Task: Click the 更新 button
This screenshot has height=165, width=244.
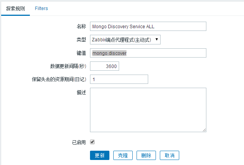Action: [100, 155]
